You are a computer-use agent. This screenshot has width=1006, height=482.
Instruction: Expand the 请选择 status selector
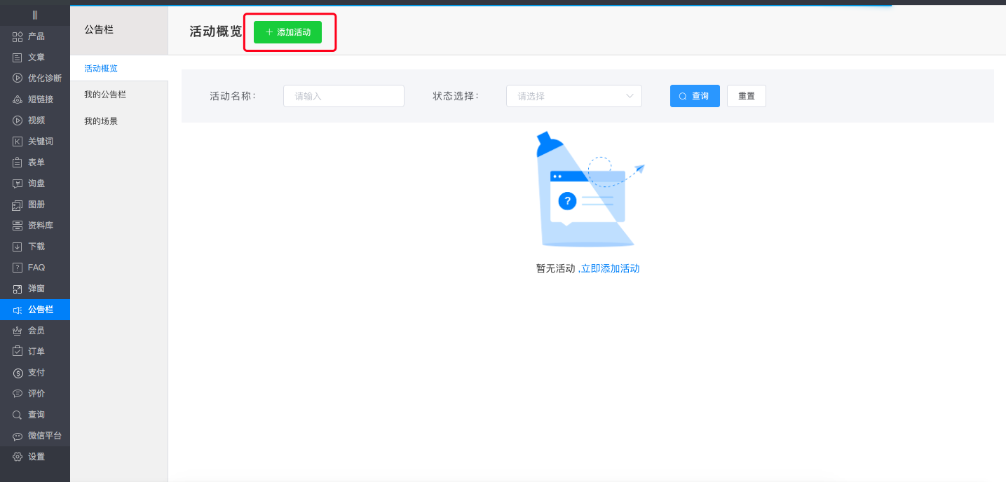(573, 96)
